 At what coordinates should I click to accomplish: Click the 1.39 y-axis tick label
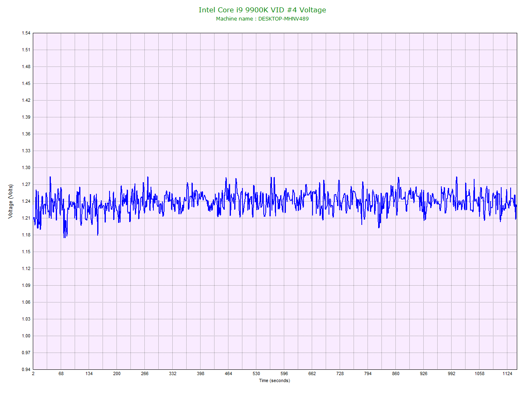point(26,117)
